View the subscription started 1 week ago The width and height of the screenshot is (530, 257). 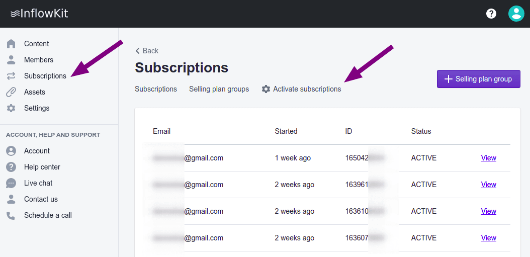[488, 158]
